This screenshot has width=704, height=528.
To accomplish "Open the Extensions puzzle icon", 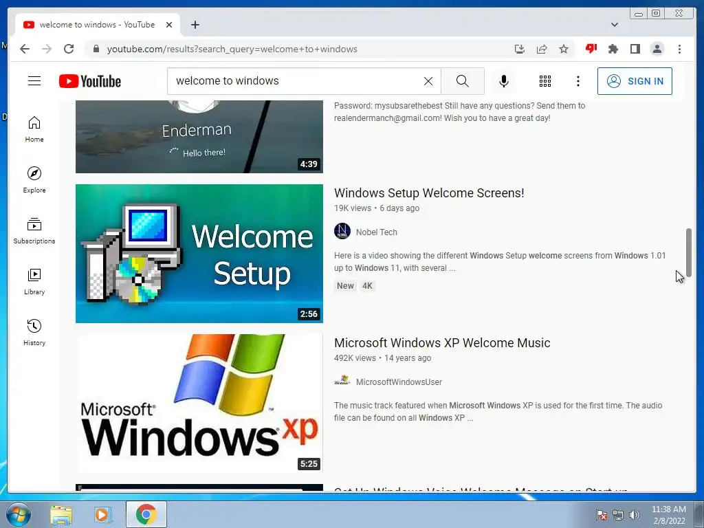I will pos(613,49).
